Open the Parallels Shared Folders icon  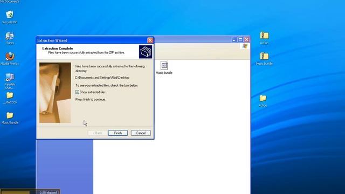10,81
